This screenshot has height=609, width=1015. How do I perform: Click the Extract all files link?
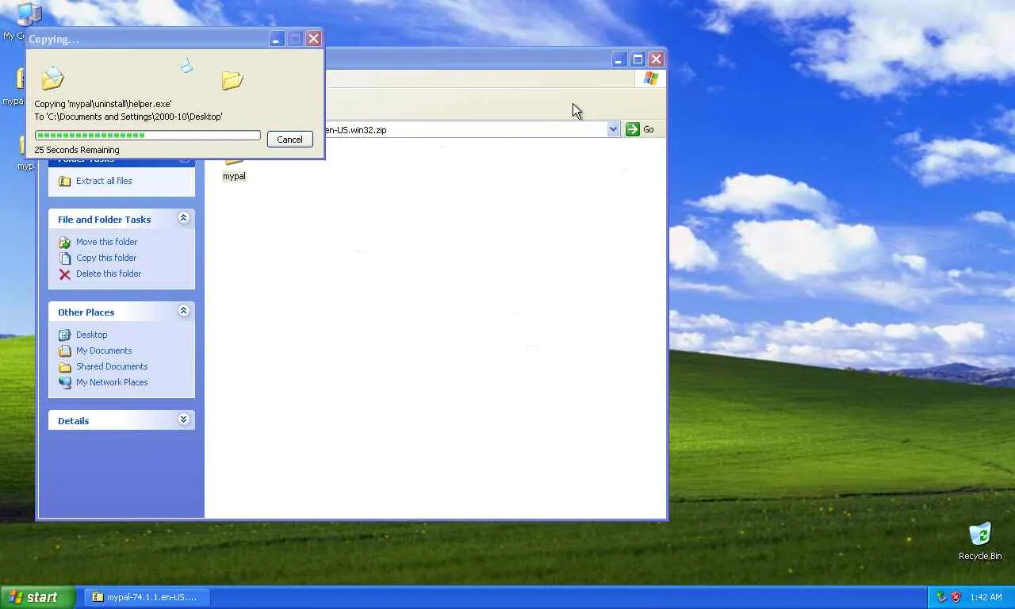(104, 181)
